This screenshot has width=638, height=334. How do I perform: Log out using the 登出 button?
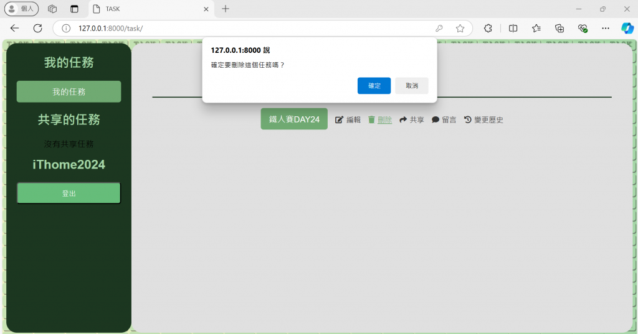click(69, 193)
